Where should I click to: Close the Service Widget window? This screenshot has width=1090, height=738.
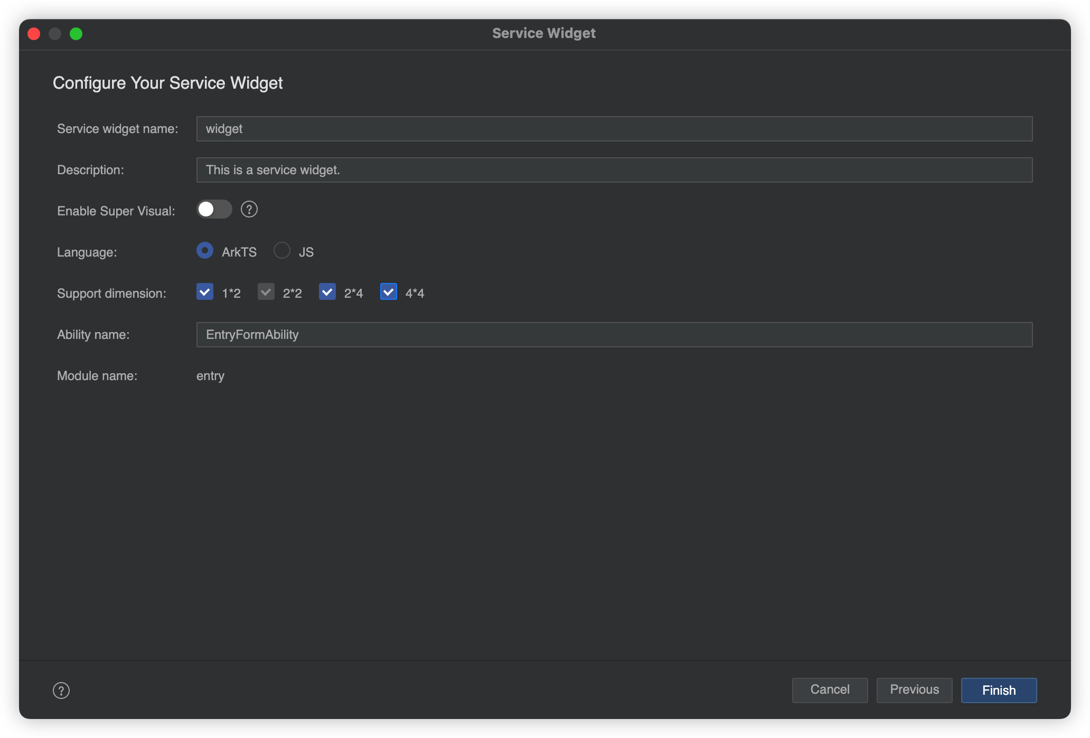click(34, 34)
